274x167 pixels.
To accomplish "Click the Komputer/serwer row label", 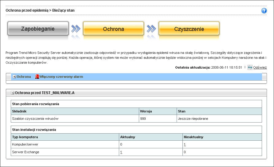I will click(x=25, y=144).
